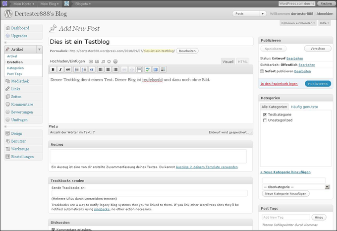
Task: Insert the More tag
Action: click(x=139, y=69)
